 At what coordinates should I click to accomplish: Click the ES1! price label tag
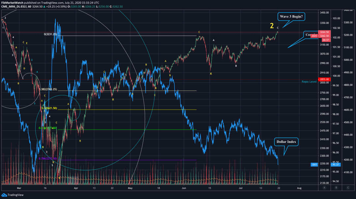[315, 36]
